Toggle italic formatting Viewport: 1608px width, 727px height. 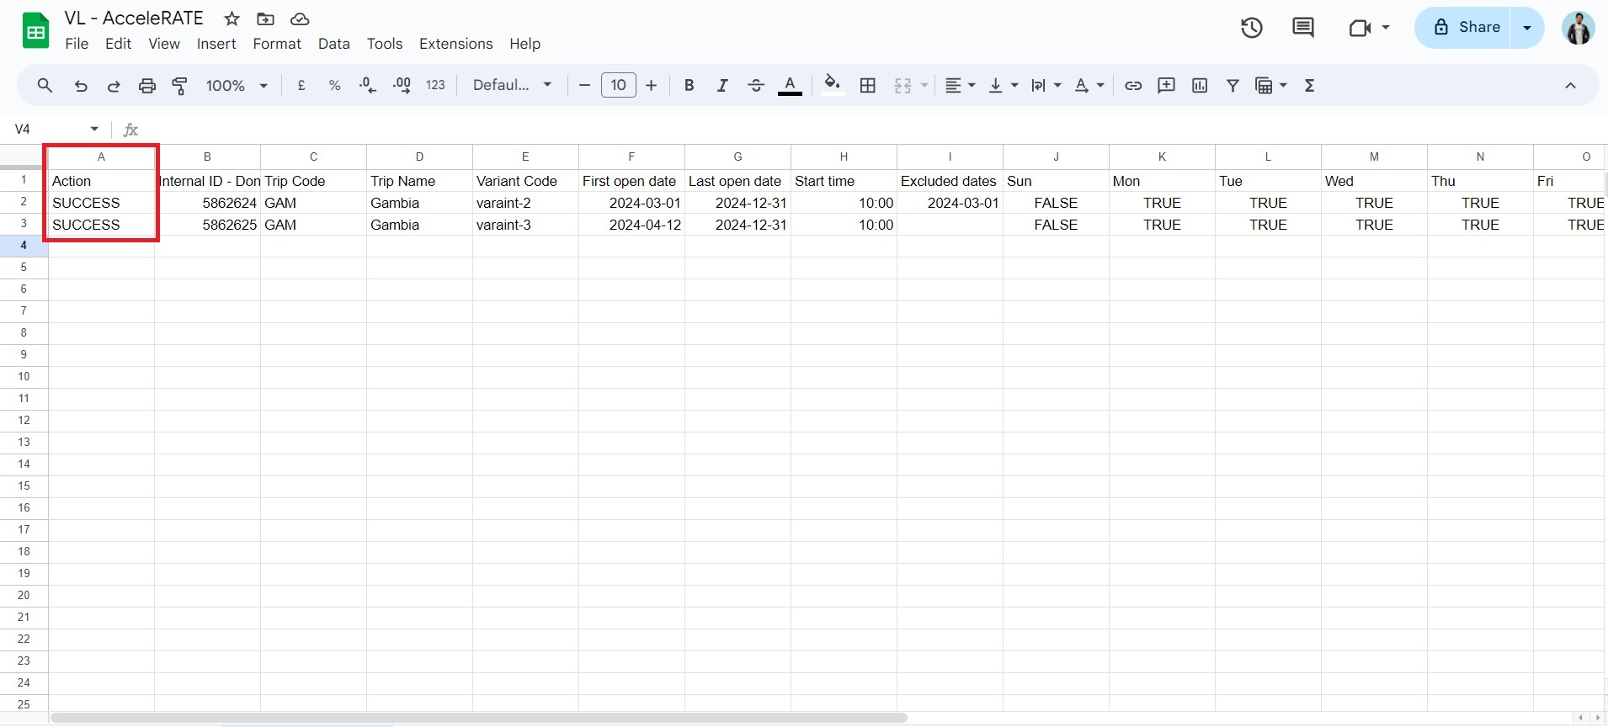click(x=721, y=86)
